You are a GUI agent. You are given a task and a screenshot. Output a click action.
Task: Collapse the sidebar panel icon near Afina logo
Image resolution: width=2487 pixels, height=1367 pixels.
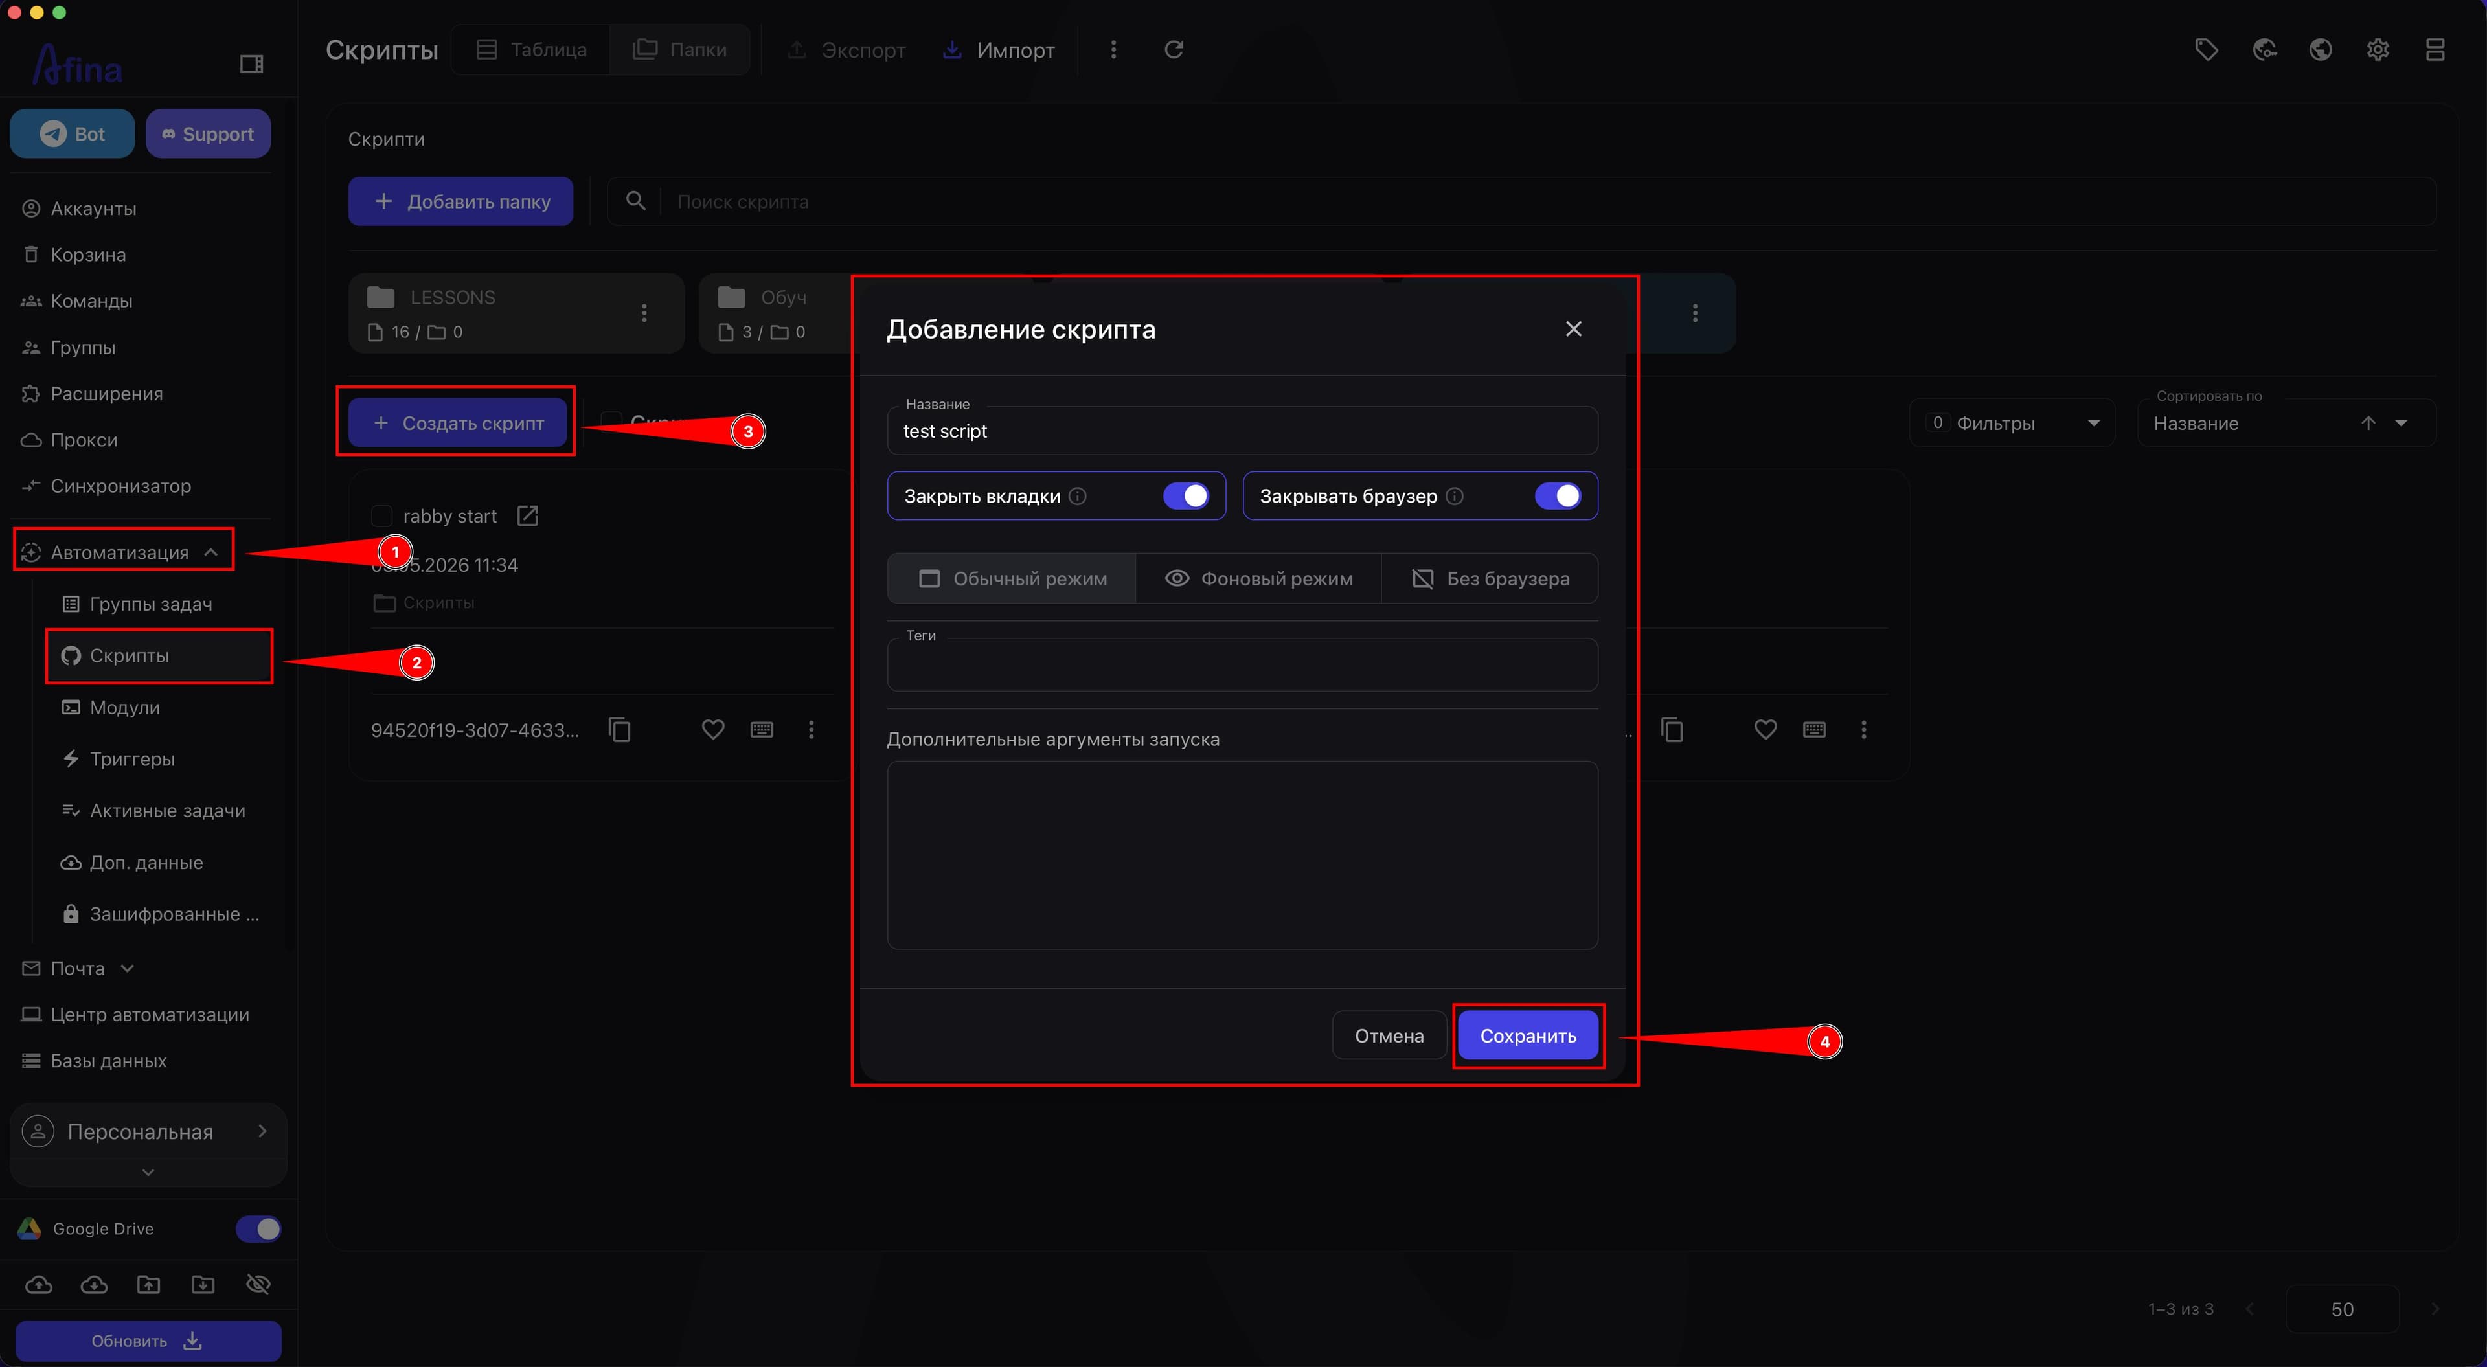[x=251, y=63]
